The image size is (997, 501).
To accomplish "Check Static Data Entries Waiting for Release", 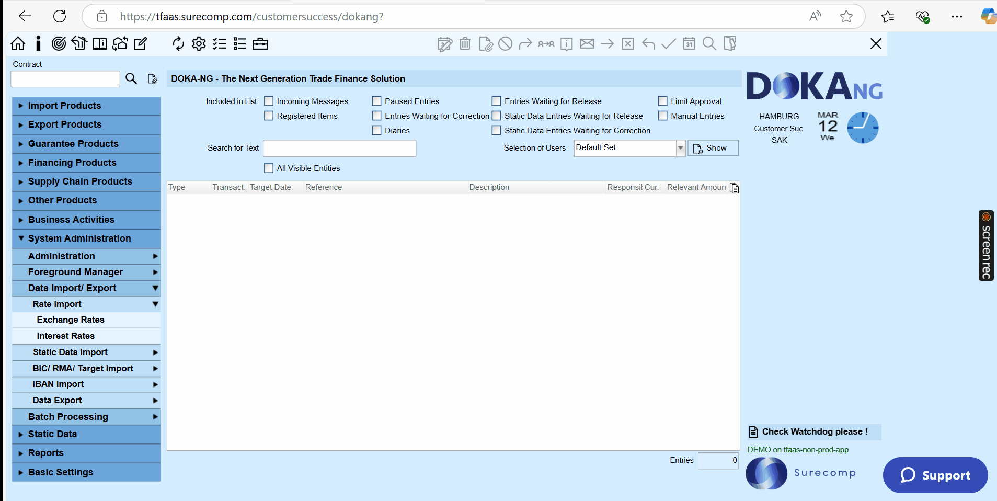I will [x=496, y=116].
